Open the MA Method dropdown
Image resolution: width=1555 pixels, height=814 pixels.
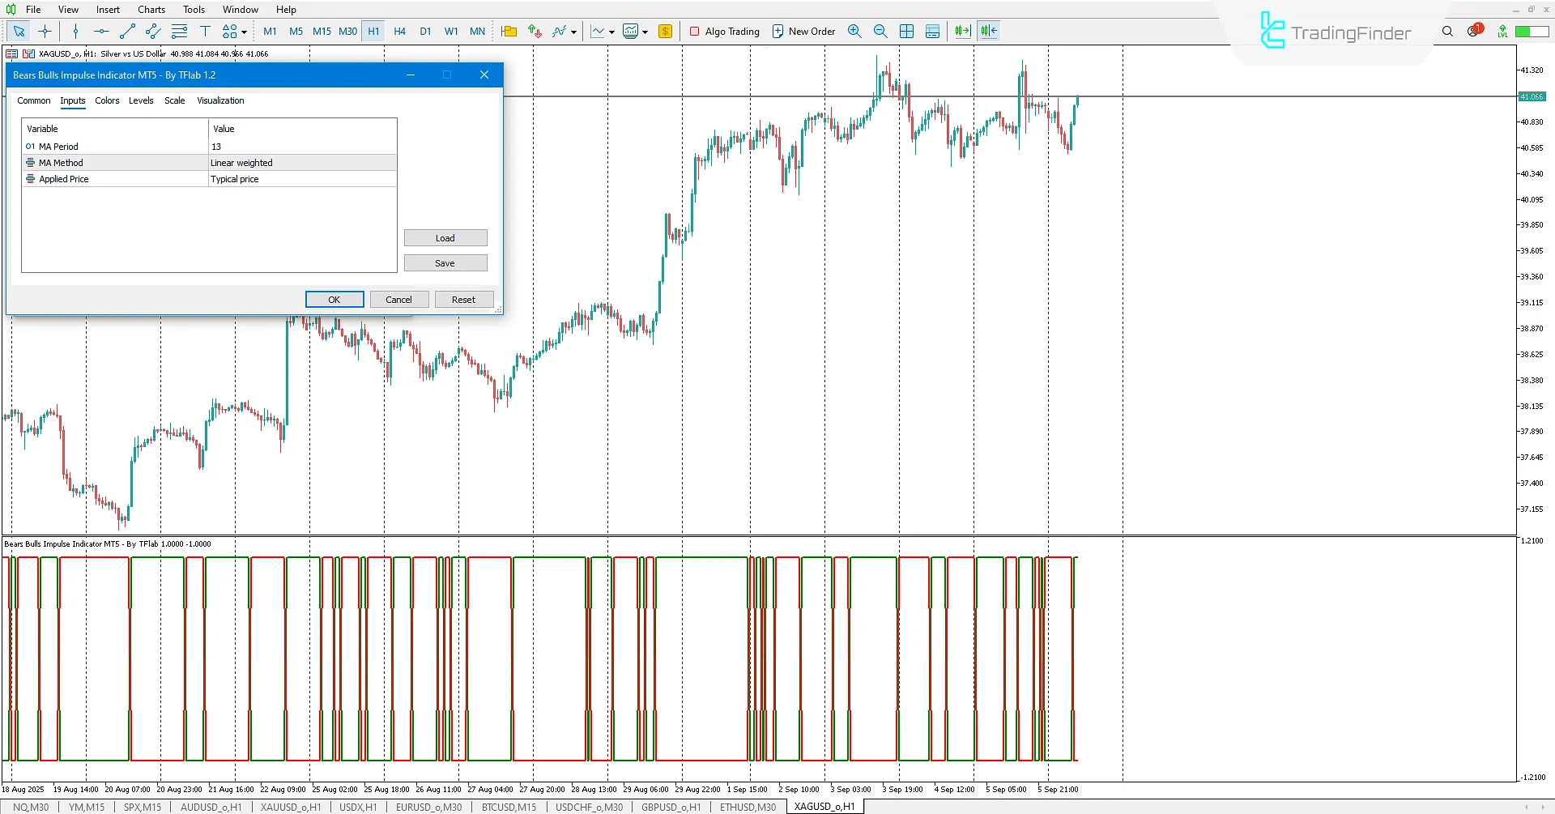click(x=301, y=162)
